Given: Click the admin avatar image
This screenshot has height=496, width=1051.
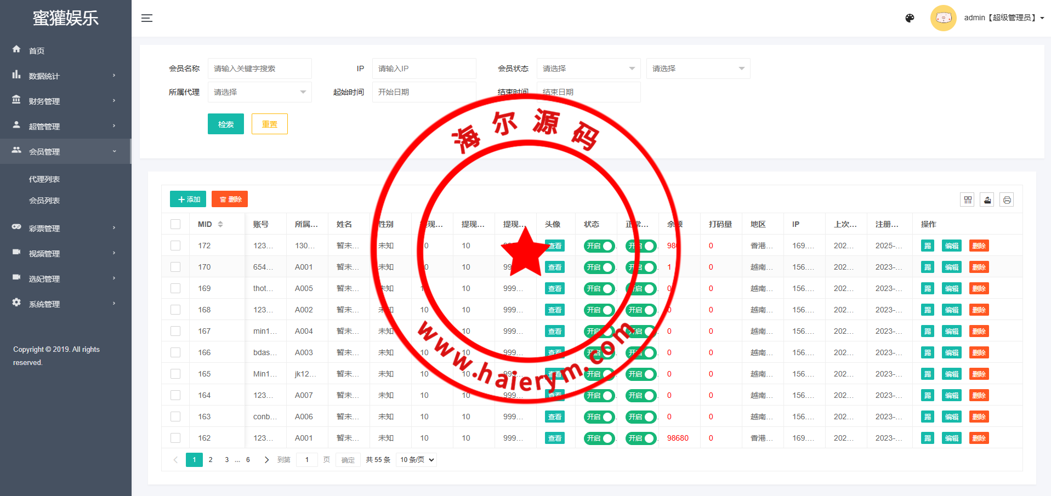Looking at the screenshot, I should click(x=943, y=18).
